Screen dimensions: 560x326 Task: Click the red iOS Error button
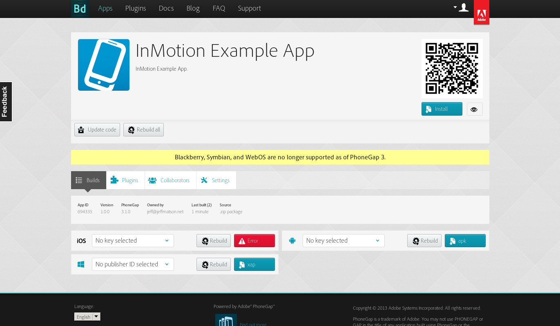254,241
